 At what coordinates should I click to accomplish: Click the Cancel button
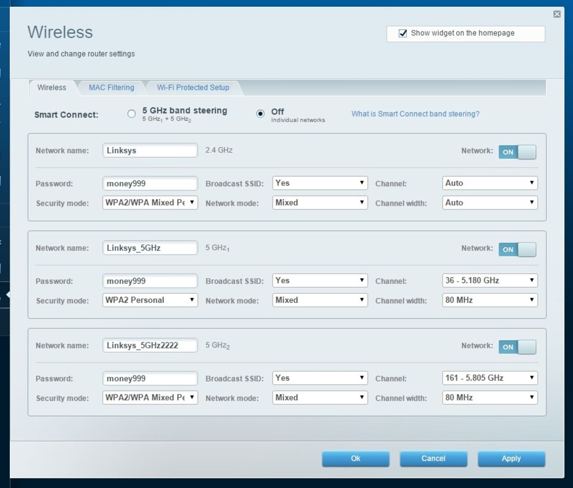[x=433, y=459]
